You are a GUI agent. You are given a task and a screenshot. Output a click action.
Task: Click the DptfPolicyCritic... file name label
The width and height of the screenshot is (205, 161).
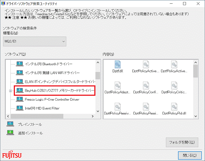coord(174,92)
